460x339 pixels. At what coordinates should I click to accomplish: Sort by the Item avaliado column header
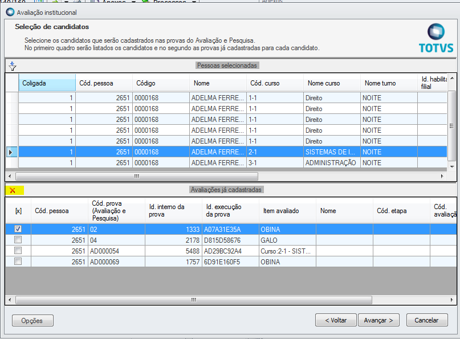pos(287,211)
